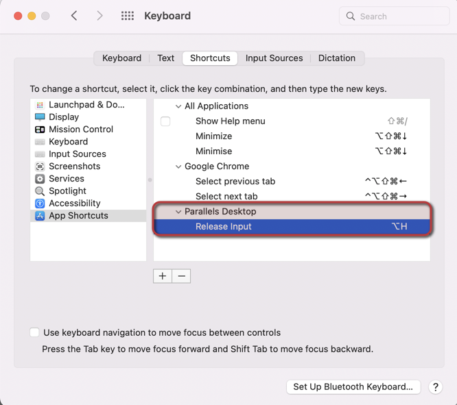Switch to the Dictation tab
Viewport: 457px width, 405px height.
pyautogui.click(x=337, y=58)
